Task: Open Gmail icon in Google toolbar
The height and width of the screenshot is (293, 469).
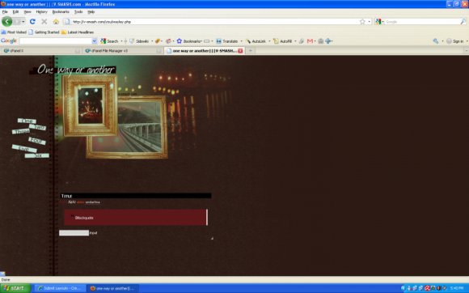Action: pos(310,41)
